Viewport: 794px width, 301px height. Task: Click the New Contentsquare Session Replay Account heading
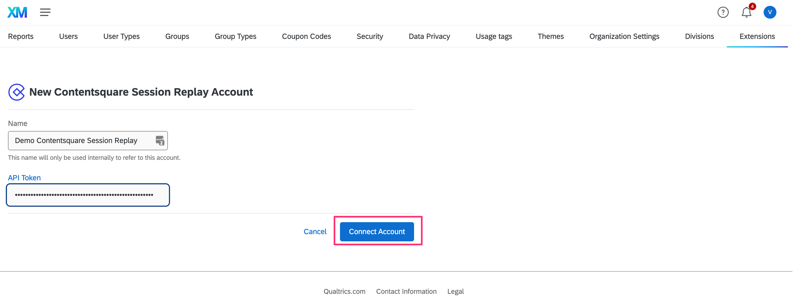[141, 92]
